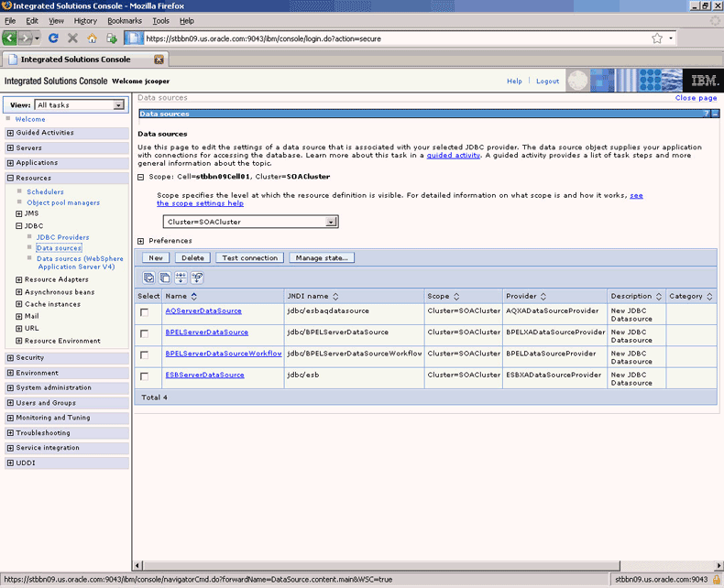Reload the page with the refresh icon
Viewport: 724px width, 588px height.
coord(53,38)
